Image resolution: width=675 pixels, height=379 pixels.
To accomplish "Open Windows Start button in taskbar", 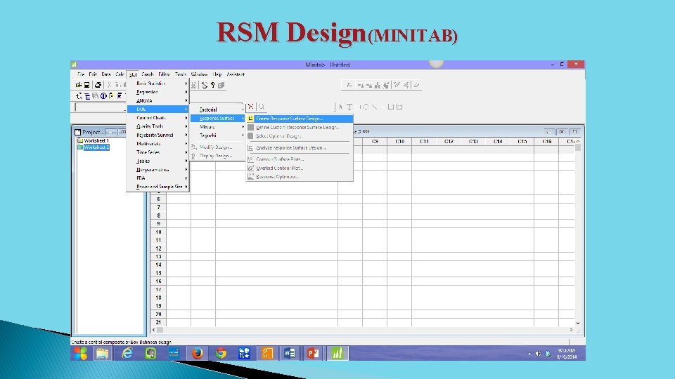I will click(80, 353).
